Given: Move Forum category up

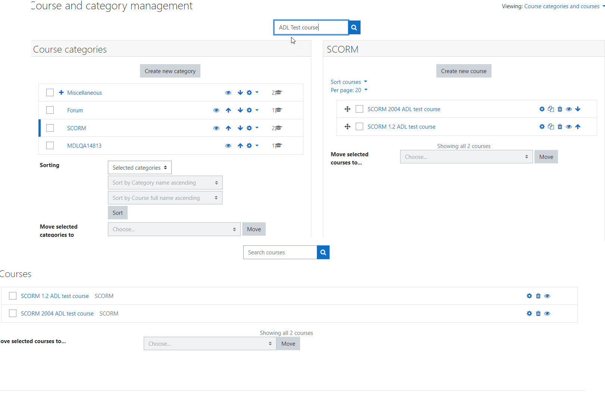Looking at the screenshot, I should (x=228, y=110).
